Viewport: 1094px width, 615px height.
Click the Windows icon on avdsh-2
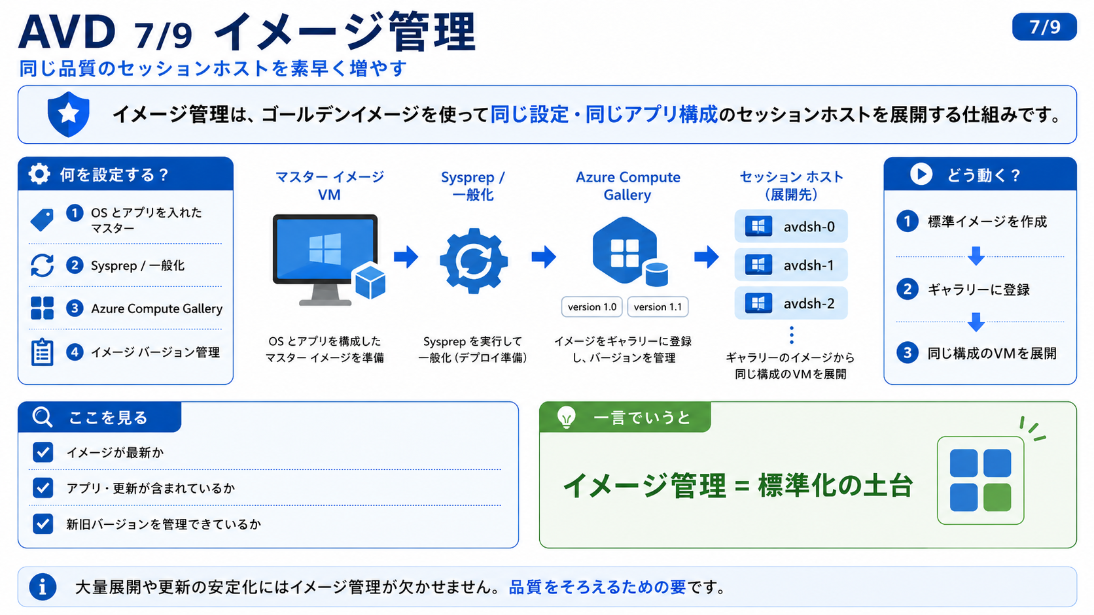758,303
